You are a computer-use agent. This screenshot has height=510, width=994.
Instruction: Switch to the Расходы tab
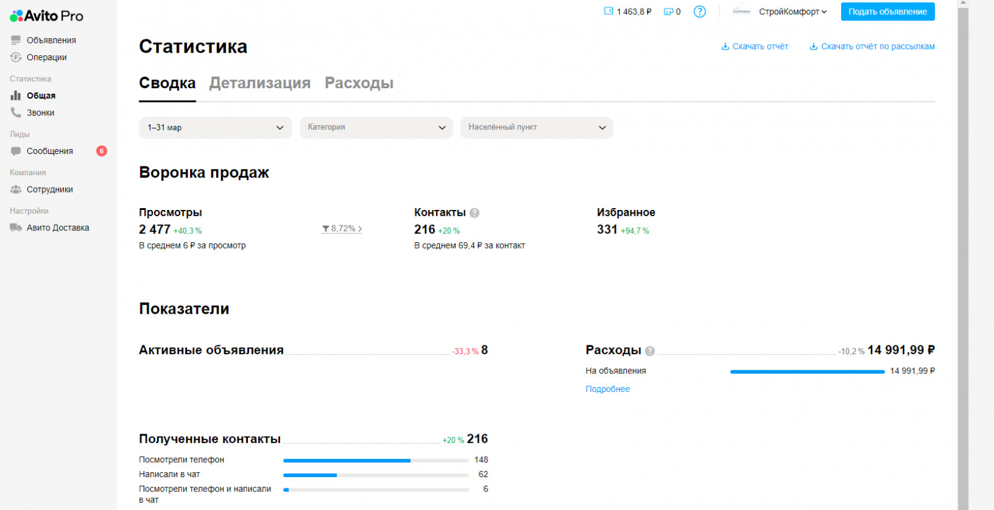(x=359, y=83)
